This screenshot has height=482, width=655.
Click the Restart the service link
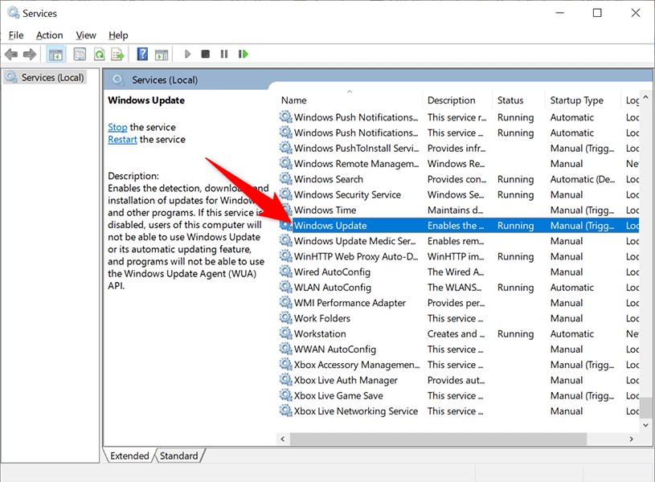(x=122, y=139)
